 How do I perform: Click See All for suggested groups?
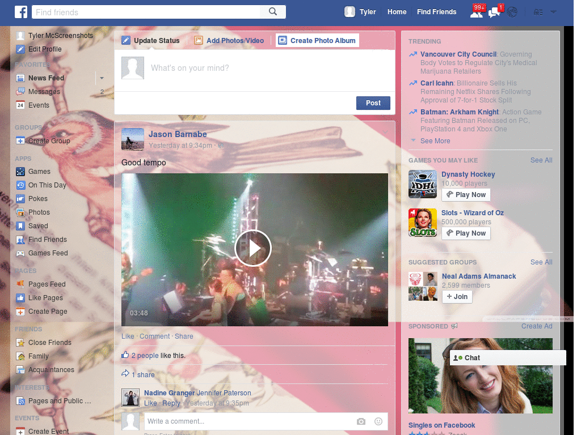tap(541, 262)
